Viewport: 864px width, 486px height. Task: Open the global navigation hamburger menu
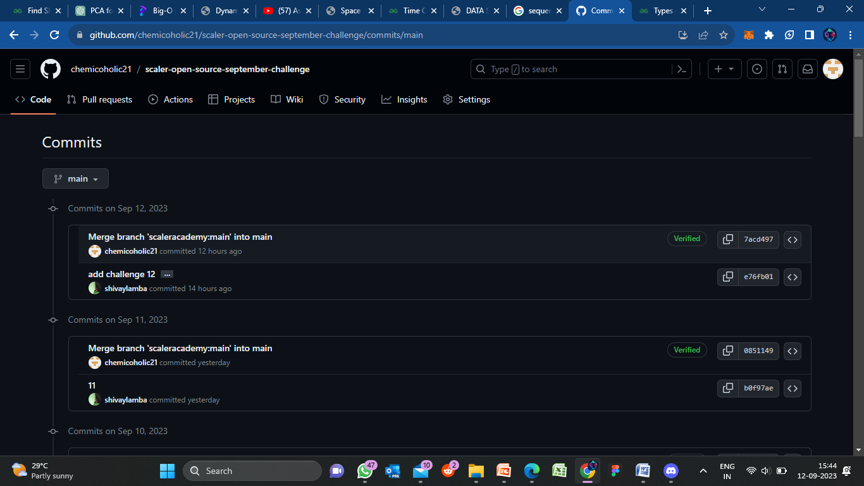point(20,69)
